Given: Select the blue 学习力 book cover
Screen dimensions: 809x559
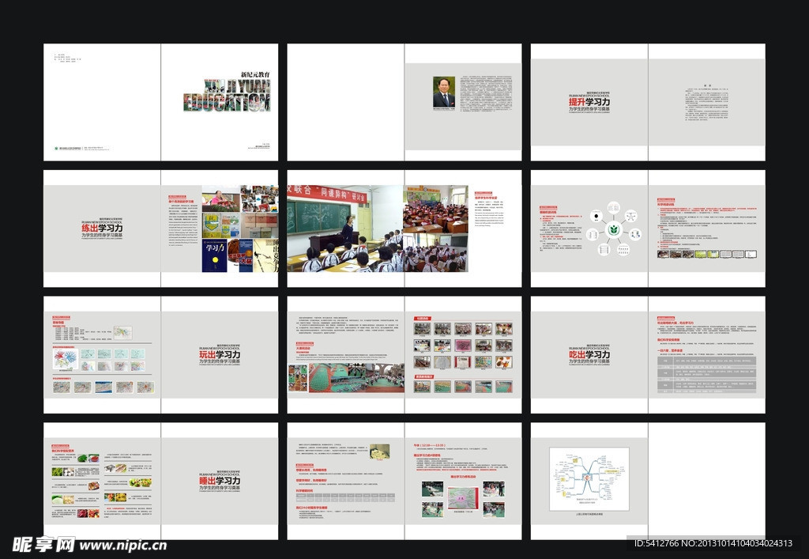Looking at the screenshot, I should (x=214, y=255).
